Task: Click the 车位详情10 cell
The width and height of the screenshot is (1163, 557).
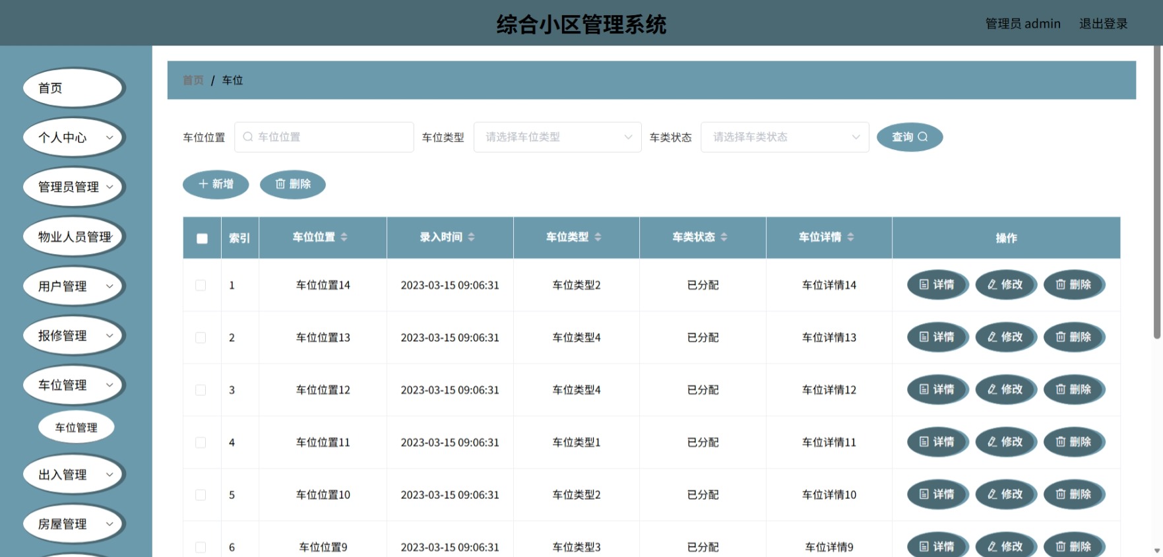Action: coord(829,494)
